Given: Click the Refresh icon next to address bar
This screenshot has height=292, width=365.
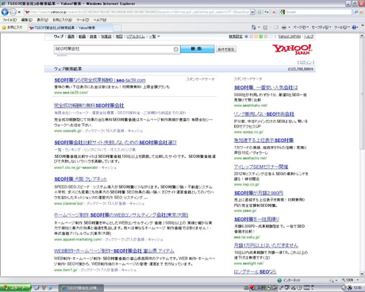Looking at the screenshot, I should click(267, 12).
